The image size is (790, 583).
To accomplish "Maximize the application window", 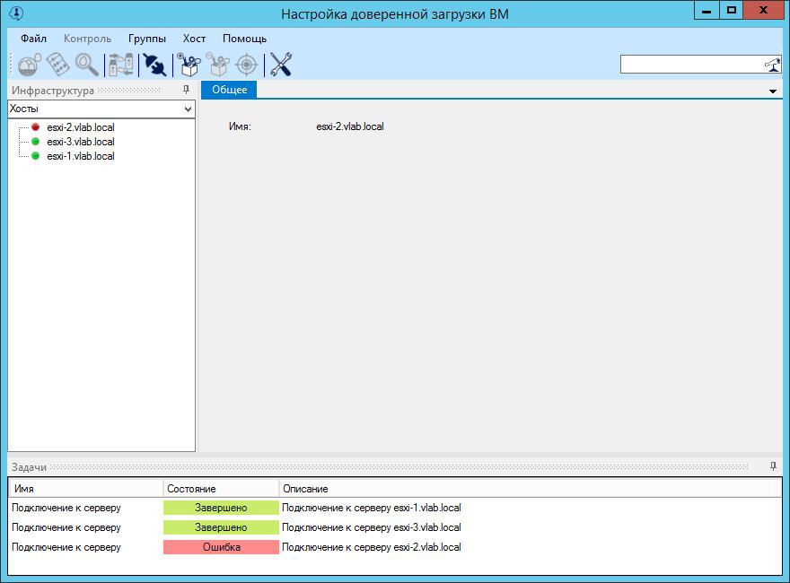I will (732, 10).
